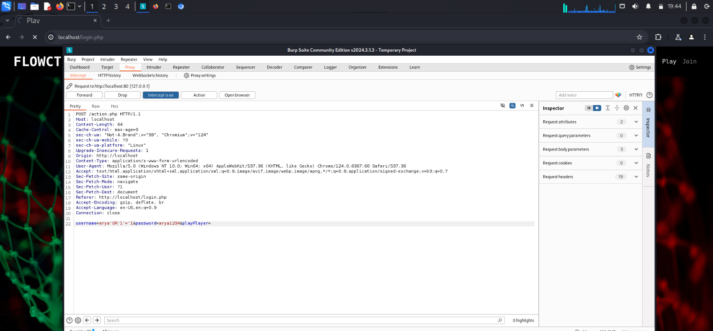This screenshot has width=713, height=331.
Task: Expand the Request headers section
Action: [x=636, y=177]
